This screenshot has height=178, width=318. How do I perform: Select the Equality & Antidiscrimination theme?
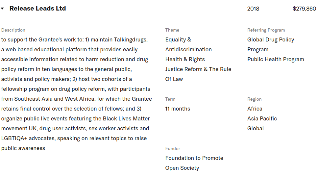(188, 44)
